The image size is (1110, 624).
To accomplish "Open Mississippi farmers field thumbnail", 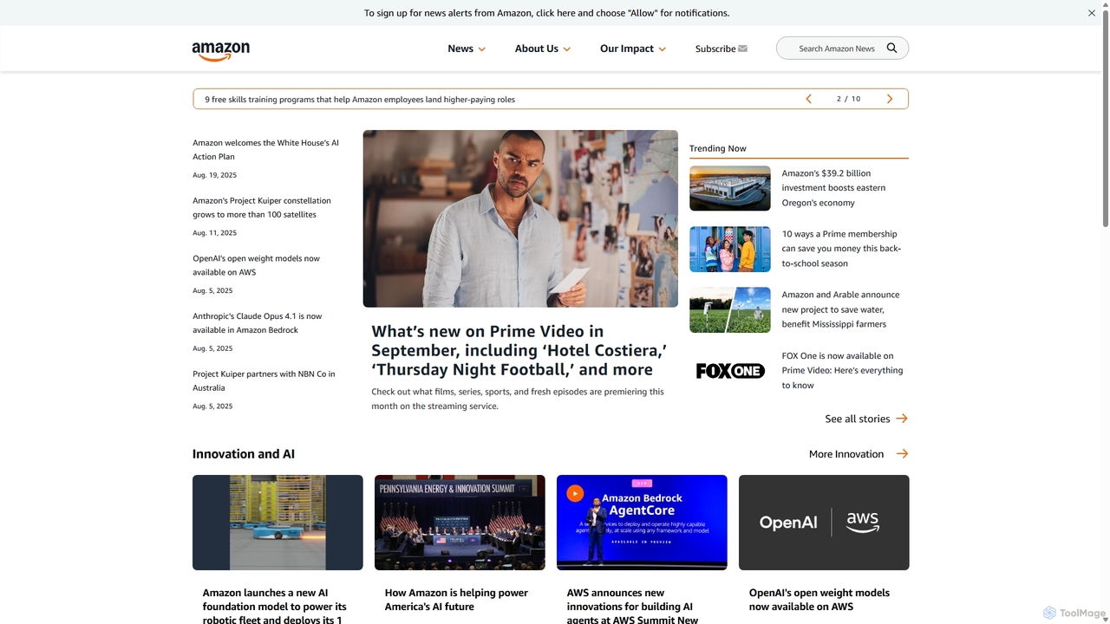I will 730,309.
